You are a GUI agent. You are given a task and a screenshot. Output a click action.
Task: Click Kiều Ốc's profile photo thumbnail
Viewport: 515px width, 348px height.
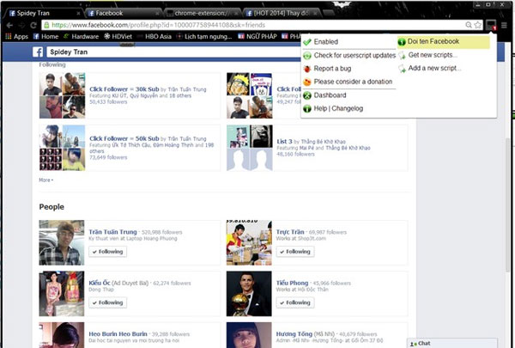(62, 294)
